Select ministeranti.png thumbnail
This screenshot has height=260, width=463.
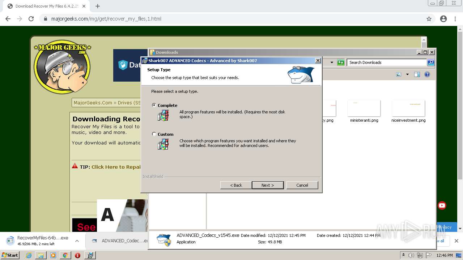point(364,108)
